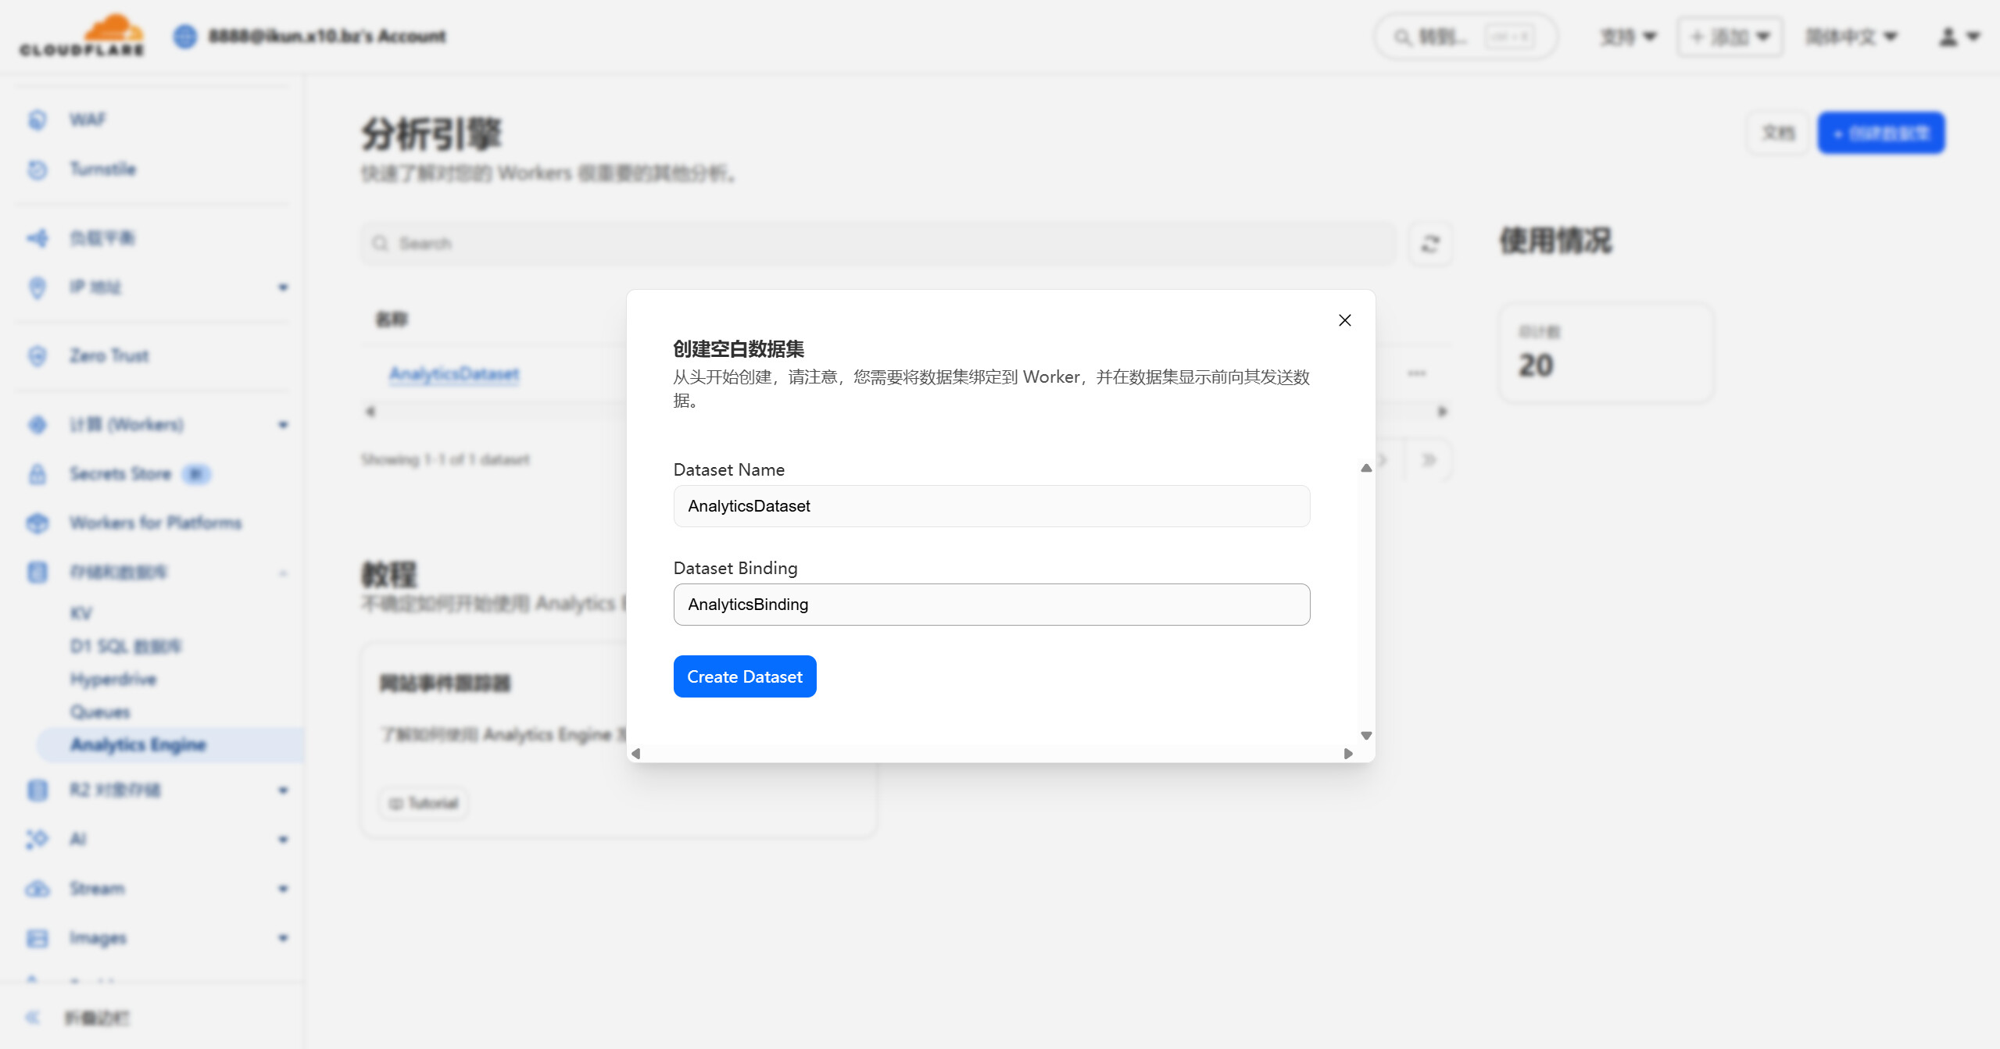Click the docs button near page title
Screen dimensions: 2000x1049
pos(1777,133)
